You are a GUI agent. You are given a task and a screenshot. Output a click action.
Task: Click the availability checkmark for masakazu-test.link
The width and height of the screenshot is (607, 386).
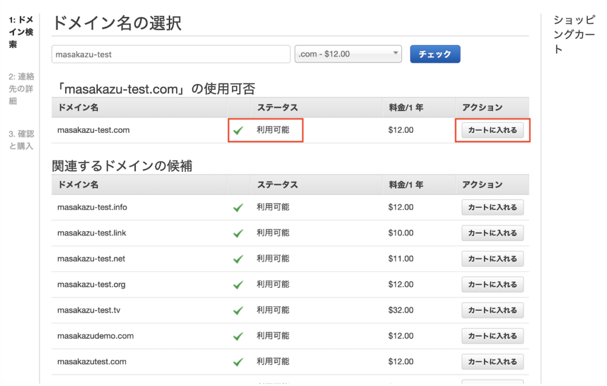coord(238,233)
